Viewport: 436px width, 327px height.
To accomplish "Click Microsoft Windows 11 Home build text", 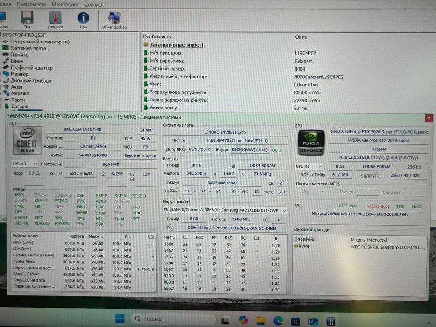I will coord(360,214).
